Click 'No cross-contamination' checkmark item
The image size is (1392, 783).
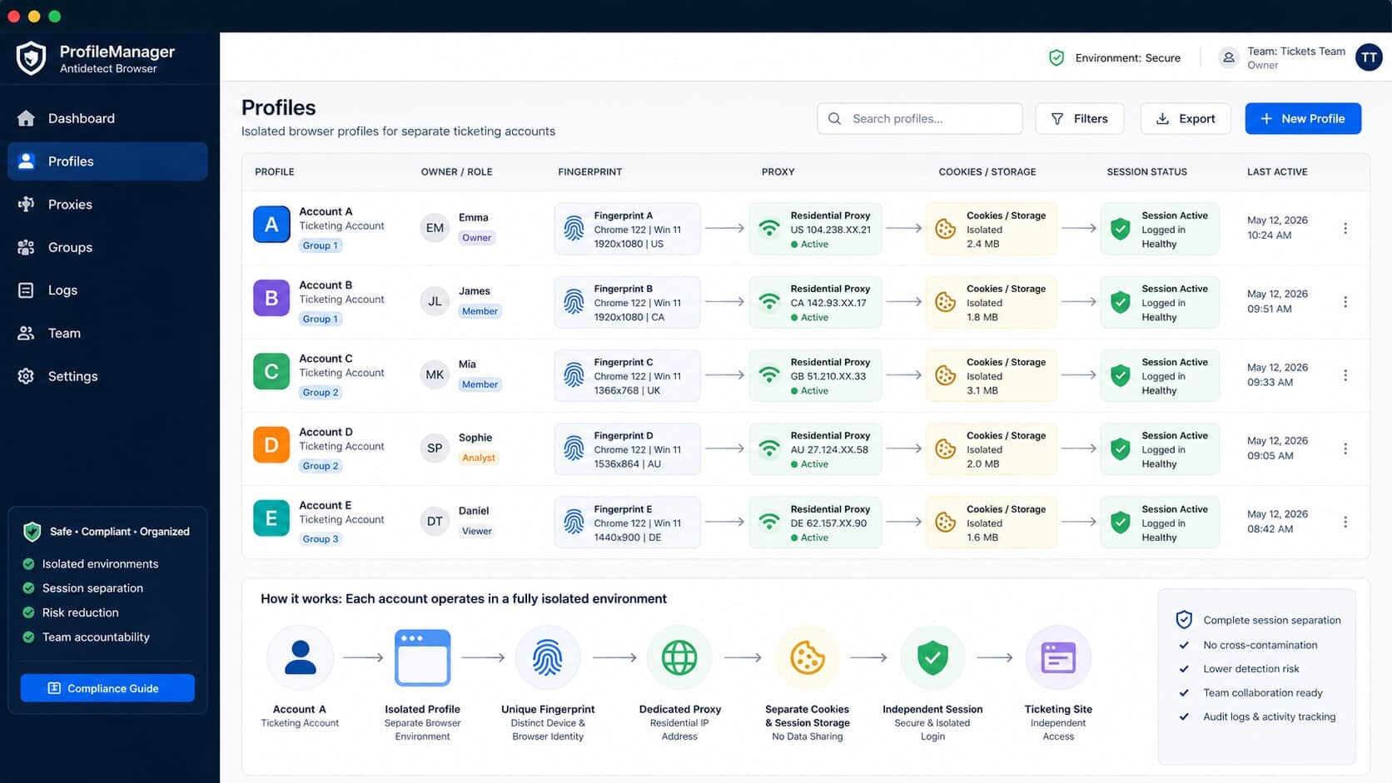tap(1248, 645)
